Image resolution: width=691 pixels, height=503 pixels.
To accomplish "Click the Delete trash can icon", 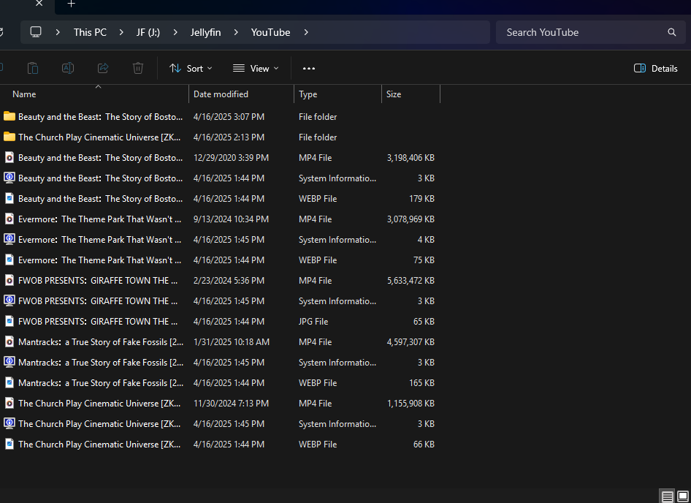I will coord(138,68).
